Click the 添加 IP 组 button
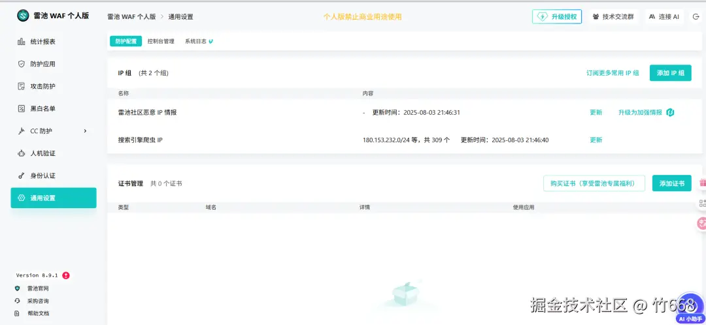Screen dimensions: 706x325 coord(671,73)
